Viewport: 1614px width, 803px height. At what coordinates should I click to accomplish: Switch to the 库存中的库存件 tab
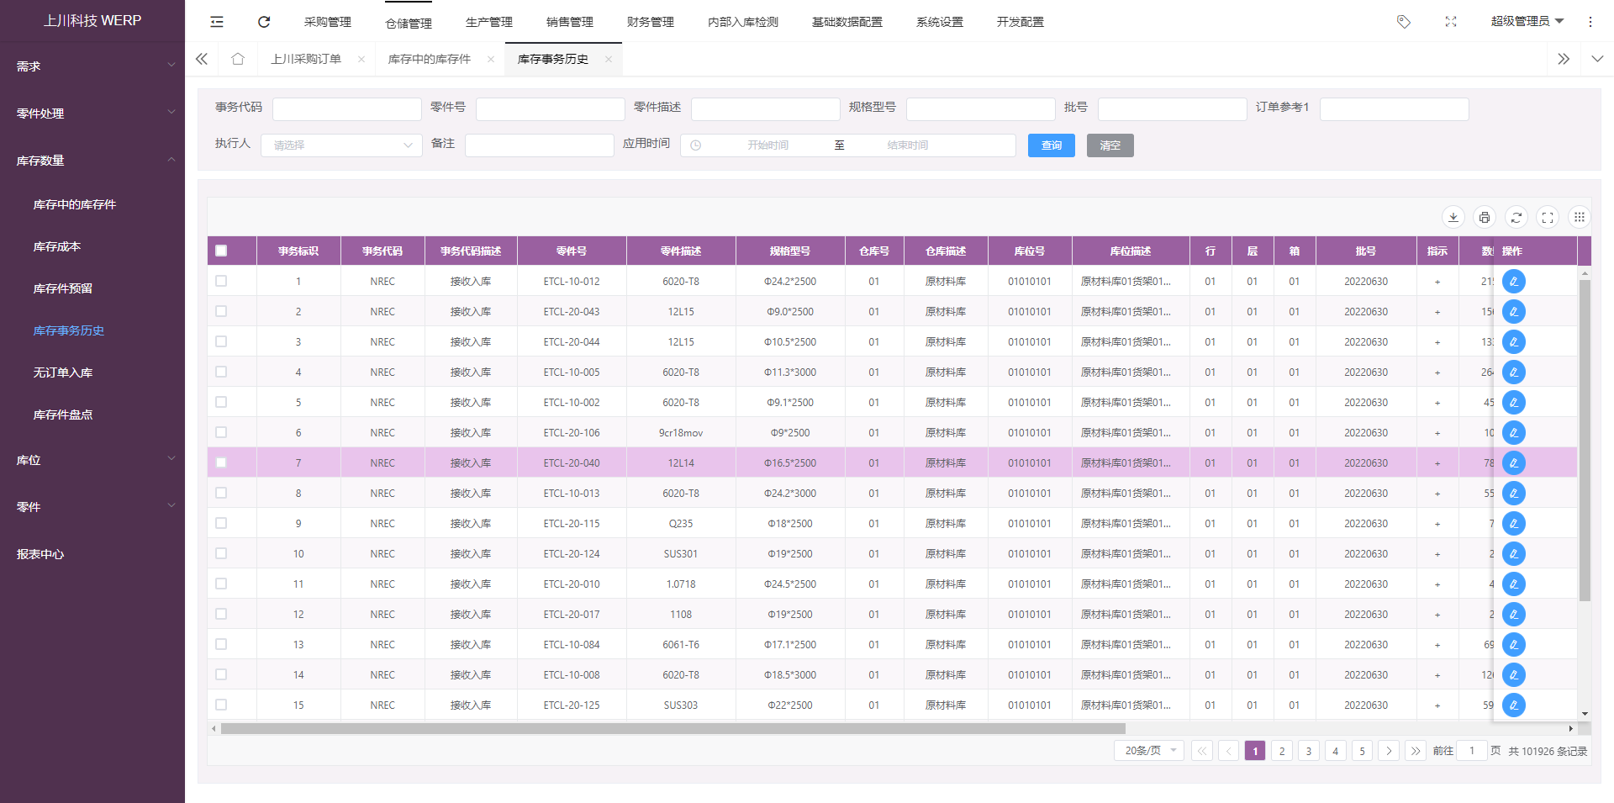click(430, 59)
